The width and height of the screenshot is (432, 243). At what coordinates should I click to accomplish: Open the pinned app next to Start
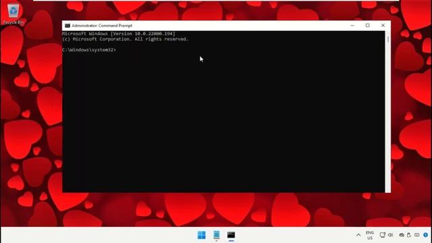click(x=217, y=235)
